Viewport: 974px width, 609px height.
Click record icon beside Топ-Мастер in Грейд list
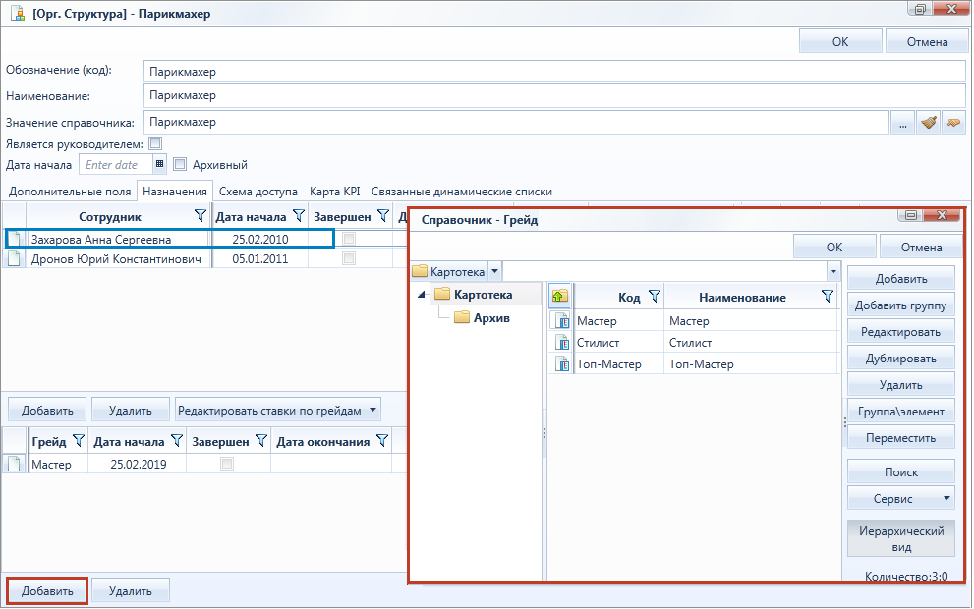coord(561,364)
